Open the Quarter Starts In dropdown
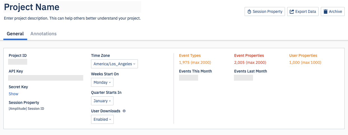This screenshot has height=135, width=348. (102, 101)
